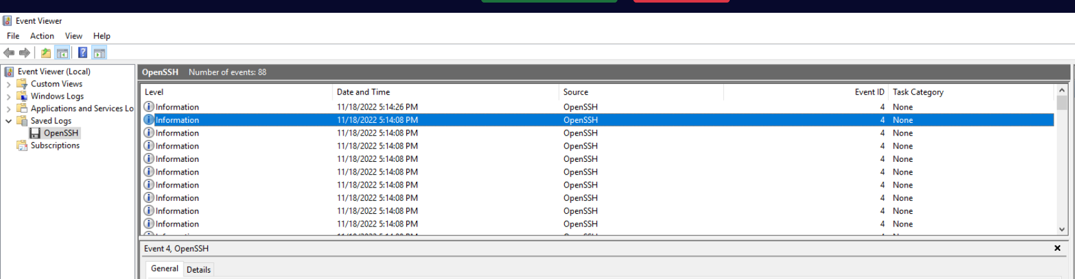
Task: Open the Action menu
Action: (x=42, y=36)
